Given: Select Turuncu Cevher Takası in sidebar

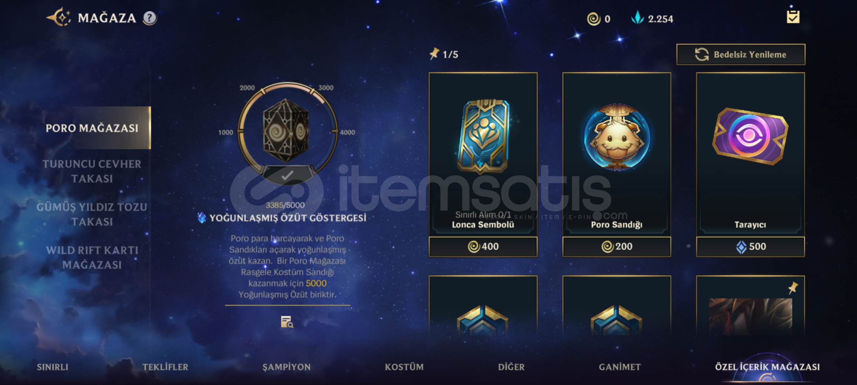Looking at the screenshot, I should coord(92,171).
